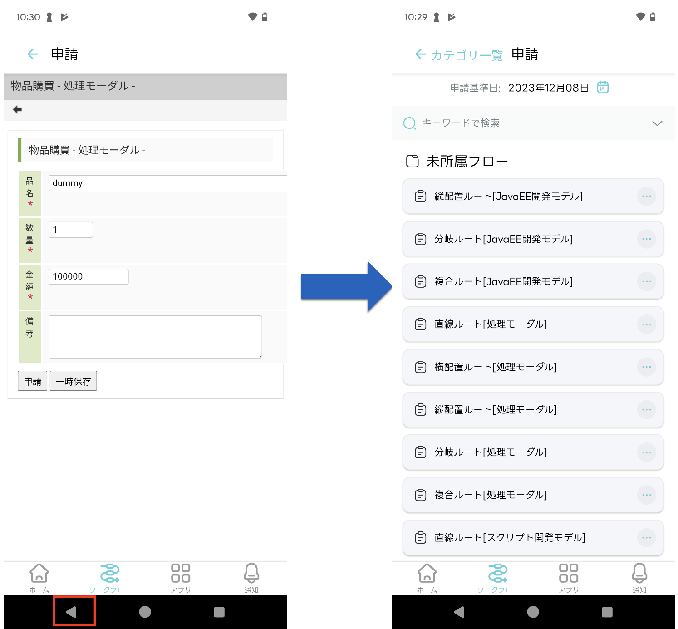
Task: Open 縦配置ルート[JavaEE開発モデル] flow
Action: point(533,196)
